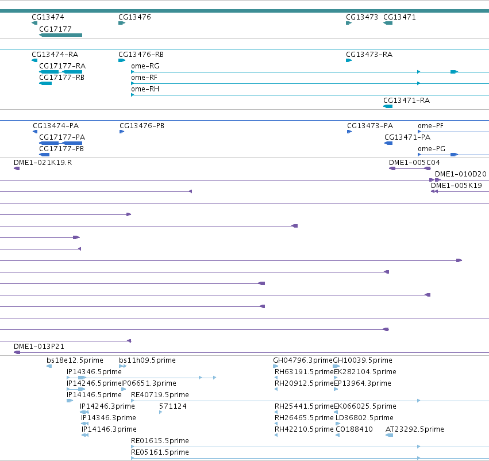Screen dimensions: 489x461
Task: Select transcript CG17177-RA
Action: coord(63,66)
